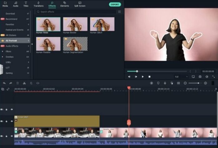Switch to the Transitions tab

(38, 4)
